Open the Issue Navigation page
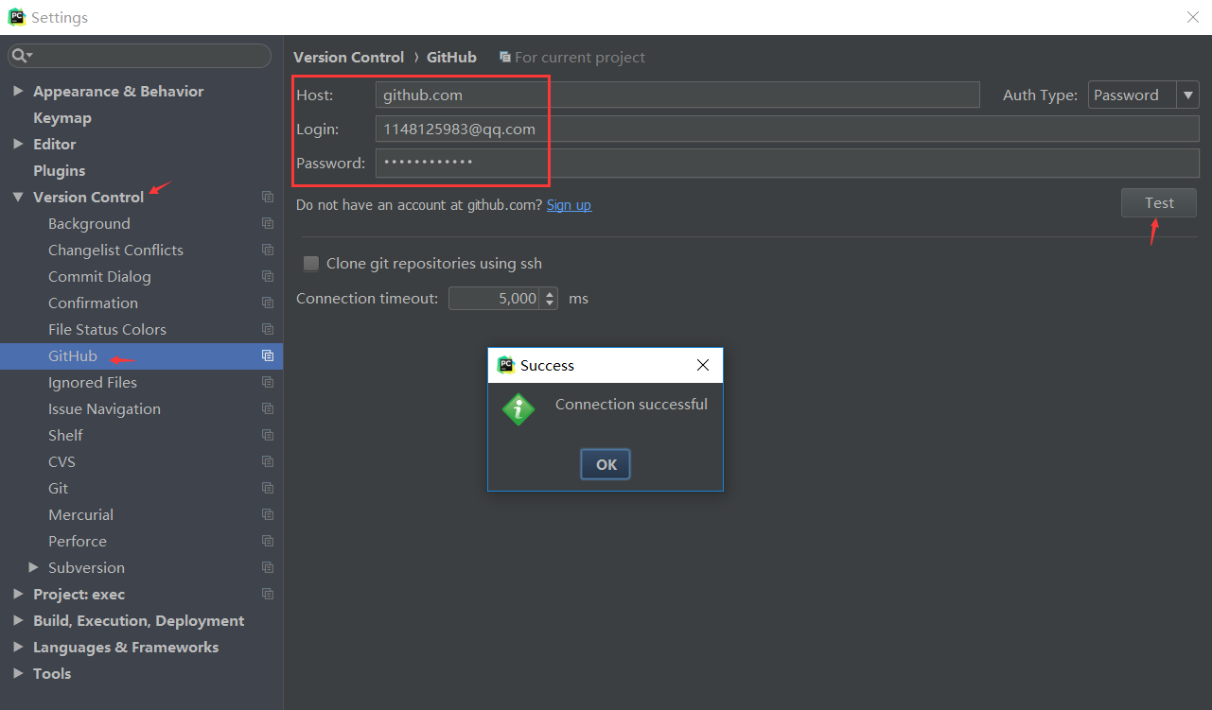This screenshot has width=1212, height=710. pos(104,409)
